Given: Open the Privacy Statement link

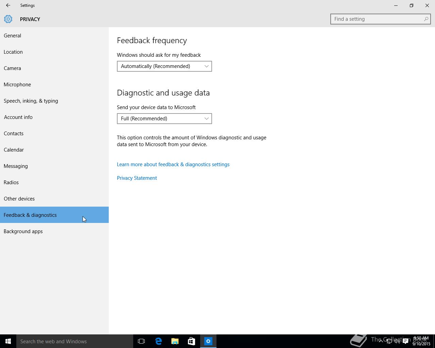Looking at the screenshot, I should tap(137, 178).
